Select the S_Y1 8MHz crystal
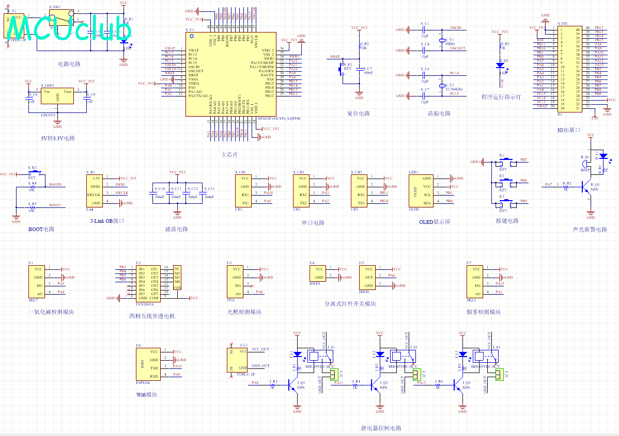 442,40
